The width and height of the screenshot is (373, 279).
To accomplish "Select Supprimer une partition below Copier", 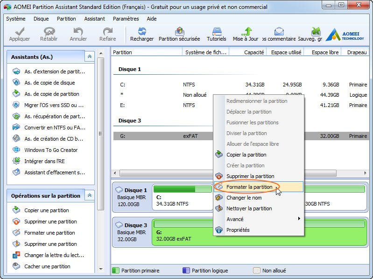I will click(44, 222).
